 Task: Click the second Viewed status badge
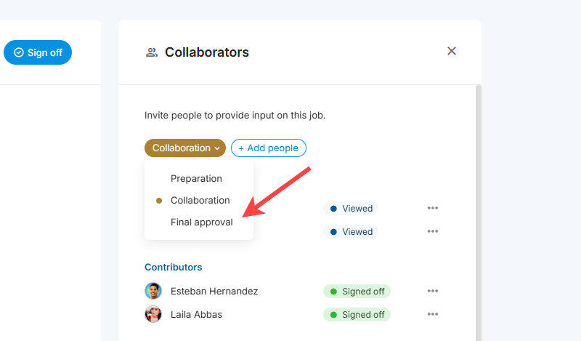[351, 232]
